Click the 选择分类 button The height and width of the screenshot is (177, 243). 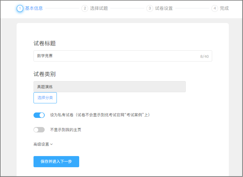(45, 98)
